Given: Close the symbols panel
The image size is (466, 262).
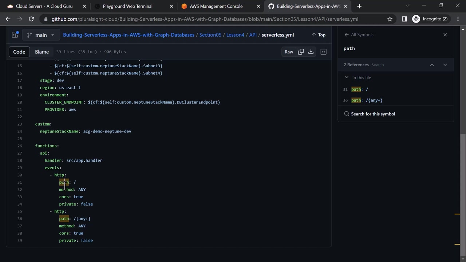Looking at the screenshot, I should tap(445, 35).
